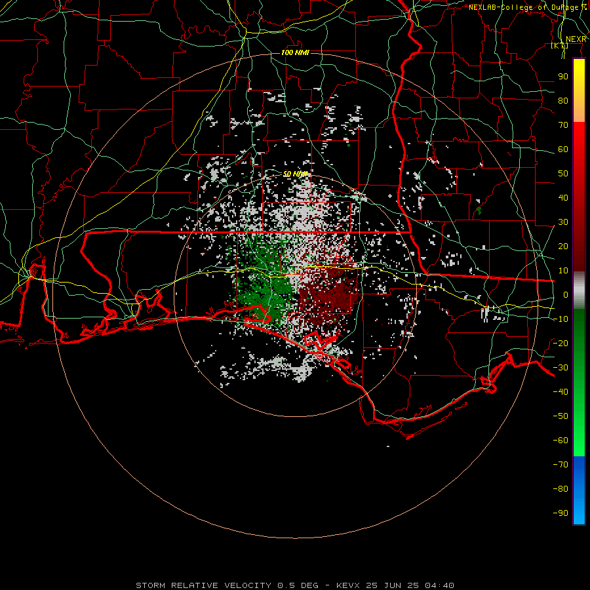
Task: Click the 25 JUN 25 date text
Action: [x=393, y=585]
